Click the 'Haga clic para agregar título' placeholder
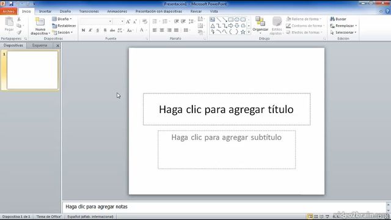Viewport: 391px width, 220px height. coord(227,109)
